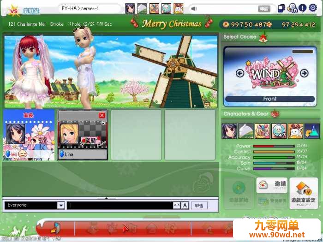323x242 pixels.
Task: Select the white caddie under Characters & Gear
Action: pyautogui.click(x=246, y=131)
